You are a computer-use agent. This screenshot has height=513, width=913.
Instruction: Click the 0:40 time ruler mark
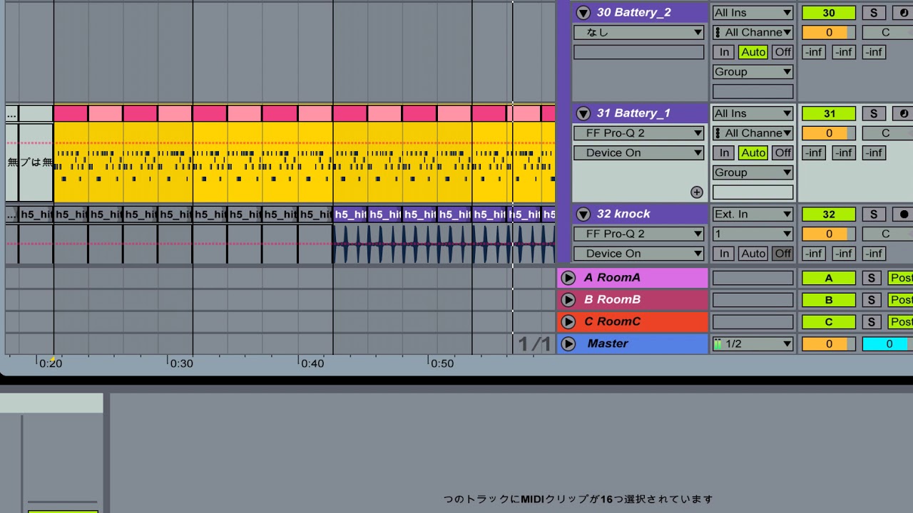coord(312,363)
